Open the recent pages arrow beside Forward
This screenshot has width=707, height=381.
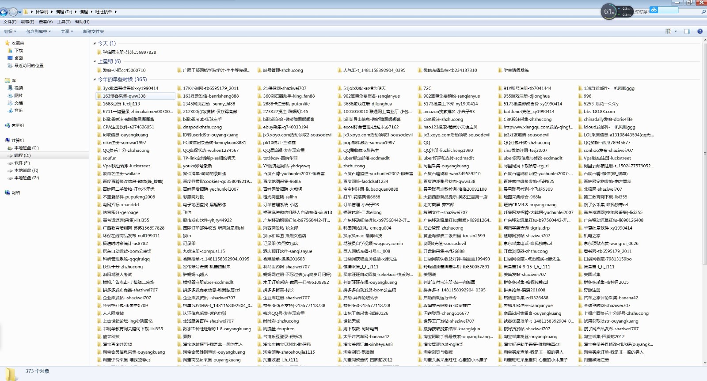pos(19,12)
